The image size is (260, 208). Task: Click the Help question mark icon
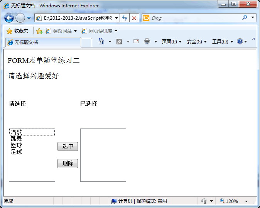240,41
